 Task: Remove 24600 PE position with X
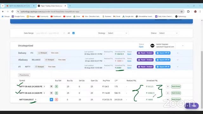click(x=168, y=93)
